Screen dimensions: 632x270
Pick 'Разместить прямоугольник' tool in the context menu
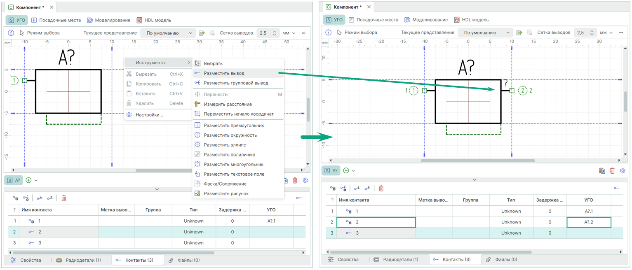coord(234,126)
